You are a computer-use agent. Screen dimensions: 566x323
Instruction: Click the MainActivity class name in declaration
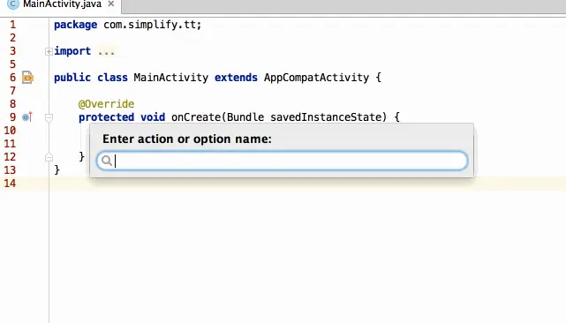(170, 78)
